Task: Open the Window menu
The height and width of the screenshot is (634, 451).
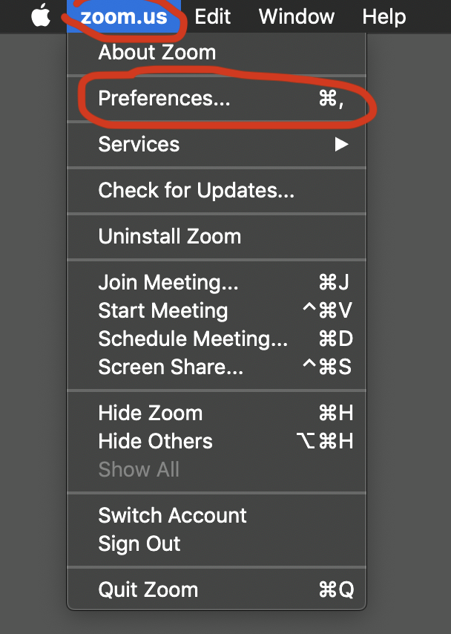Action: tap(296, 16)
